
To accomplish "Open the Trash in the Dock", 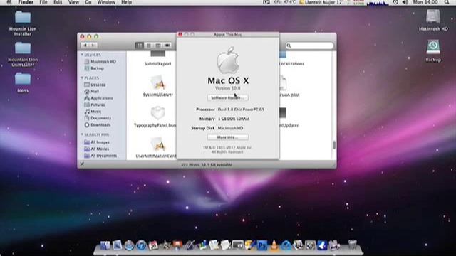I will pyautogui.click(x=352, y=245).
